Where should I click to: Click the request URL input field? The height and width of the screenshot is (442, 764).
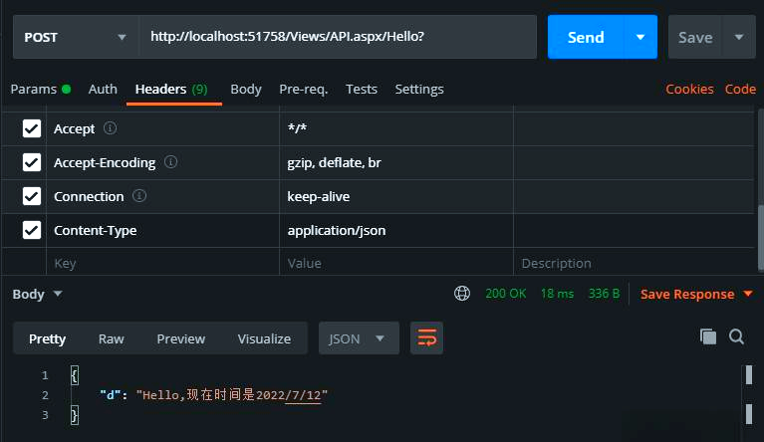click(339, 37)
